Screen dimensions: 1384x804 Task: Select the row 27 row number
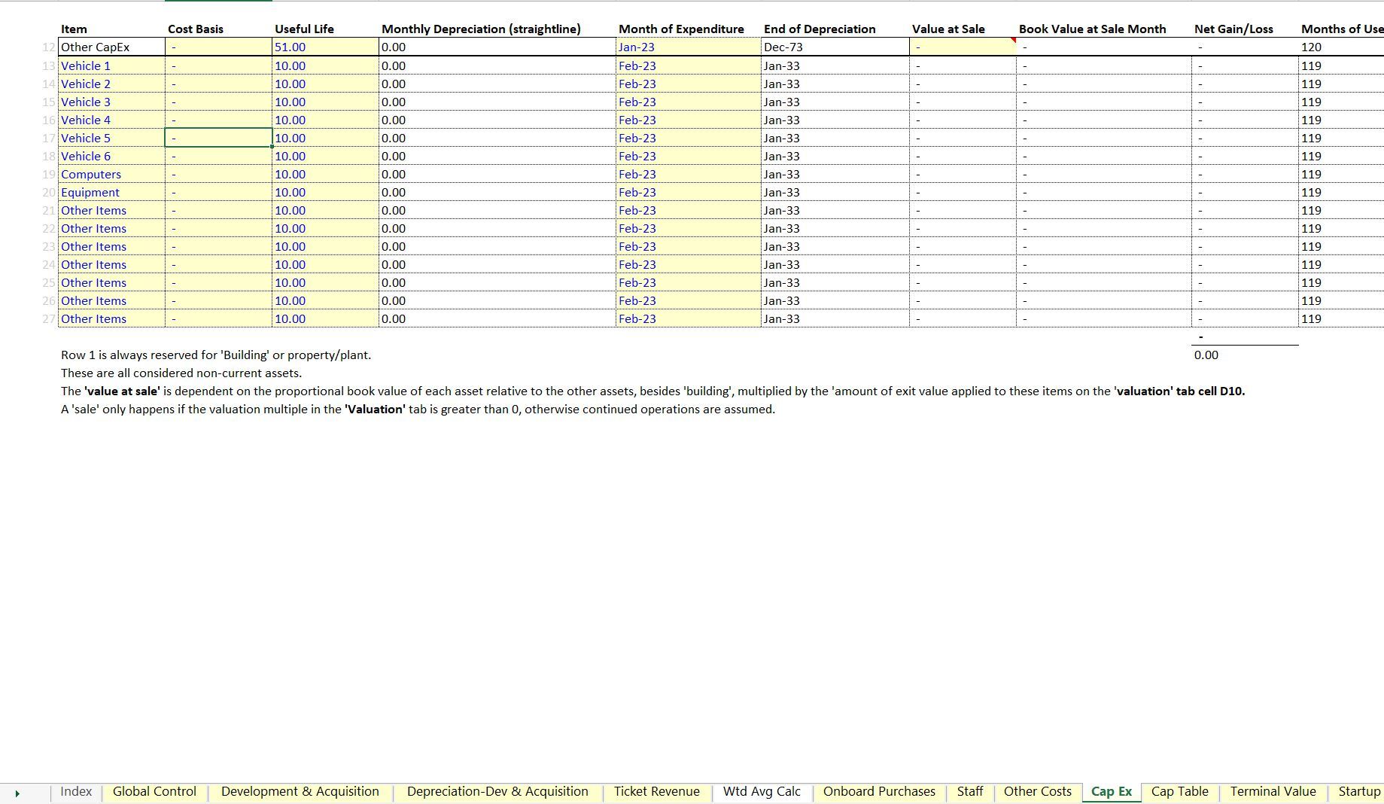coord(49,318)
